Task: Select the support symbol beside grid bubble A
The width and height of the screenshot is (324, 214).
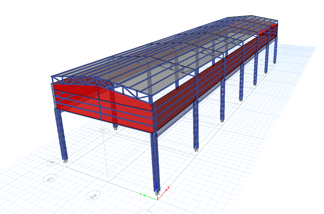Action: click(65, 161)
